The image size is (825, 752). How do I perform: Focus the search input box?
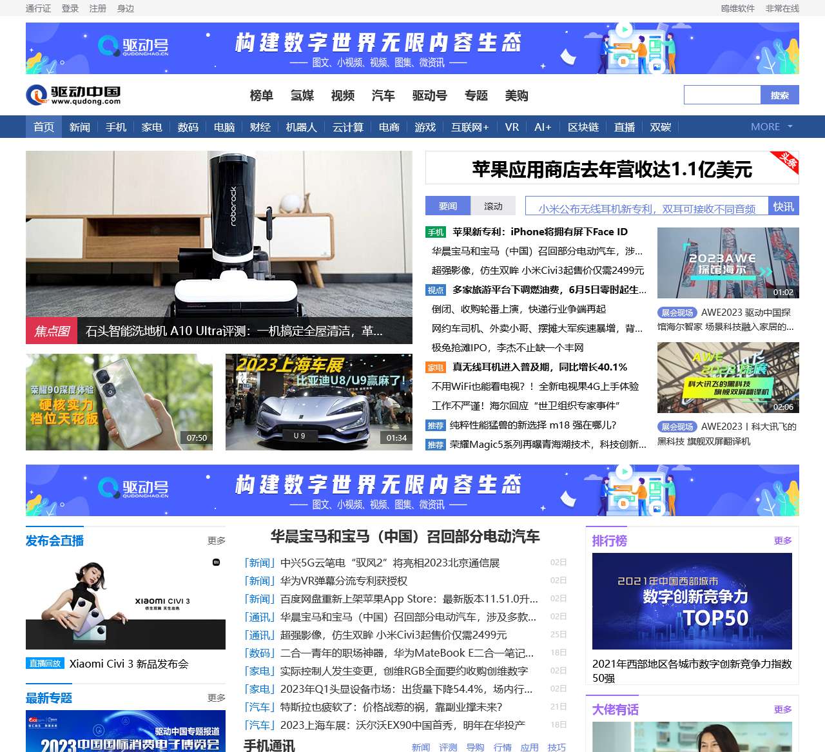tap(723, 95)
